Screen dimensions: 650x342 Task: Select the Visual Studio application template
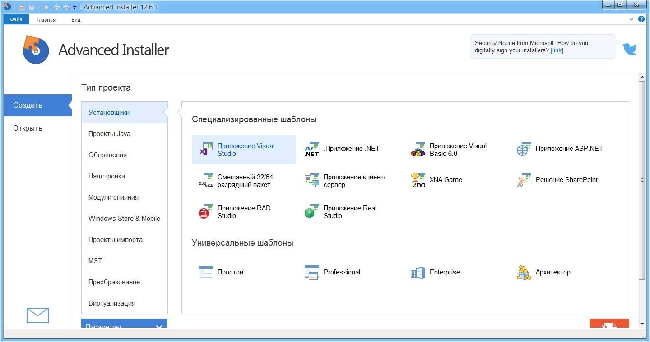(243, 150)
